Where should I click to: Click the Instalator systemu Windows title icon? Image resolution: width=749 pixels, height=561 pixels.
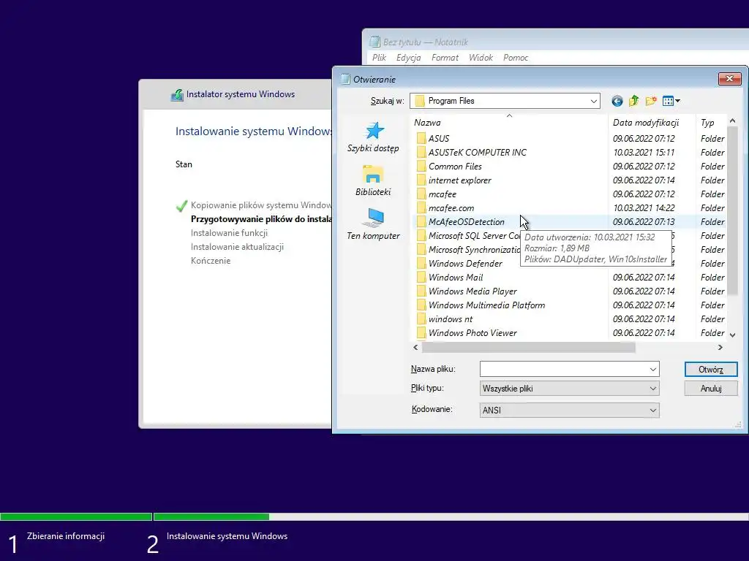tap(177, 94)
